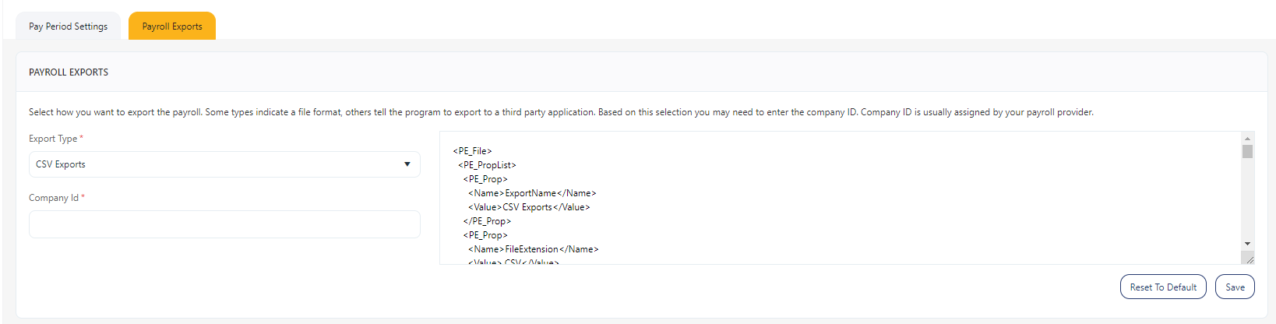This screenshot has height=324, width=1276.
Task: Click the Company Id field label
Action: click(54, 198)
